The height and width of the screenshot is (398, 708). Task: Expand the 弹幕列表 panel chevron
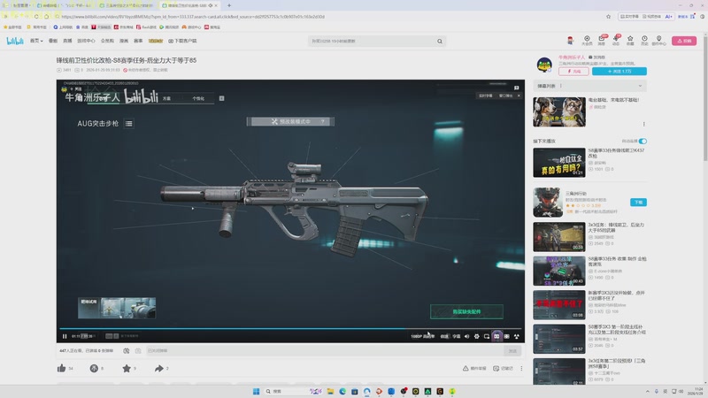click(x=640, y=86)
